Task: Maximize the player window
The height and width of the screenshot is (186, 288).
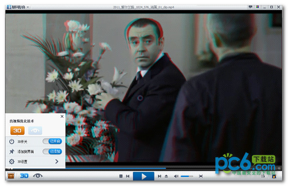Action: tap(271, 7)
